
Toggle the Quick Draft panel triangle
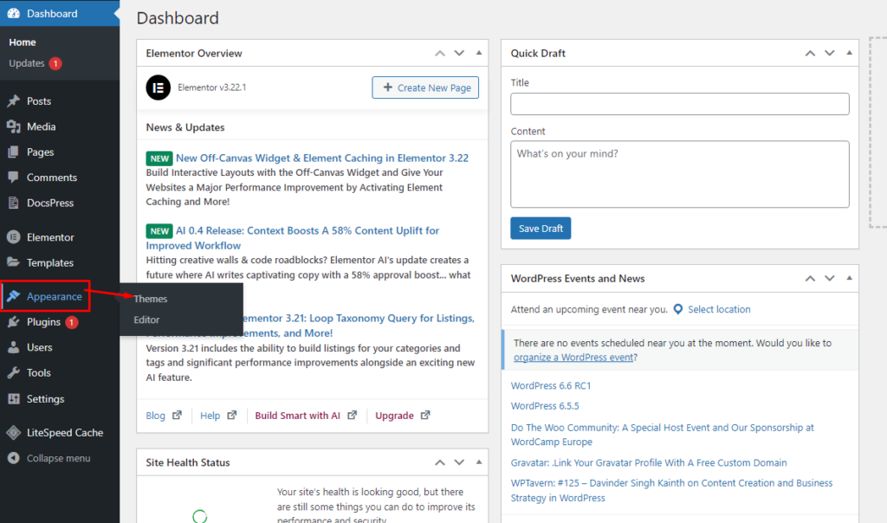pos(849,54)
